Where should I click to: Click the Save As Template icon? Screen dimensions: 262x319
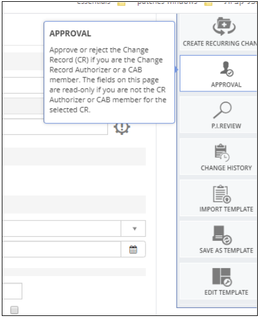point(222,235)
